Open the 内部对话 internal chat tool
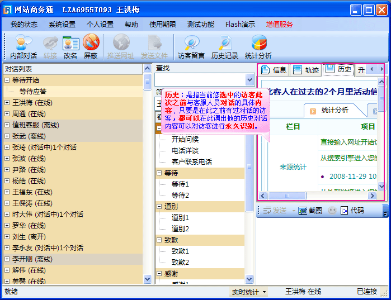 pyautogui.click(x=23, y=47)
